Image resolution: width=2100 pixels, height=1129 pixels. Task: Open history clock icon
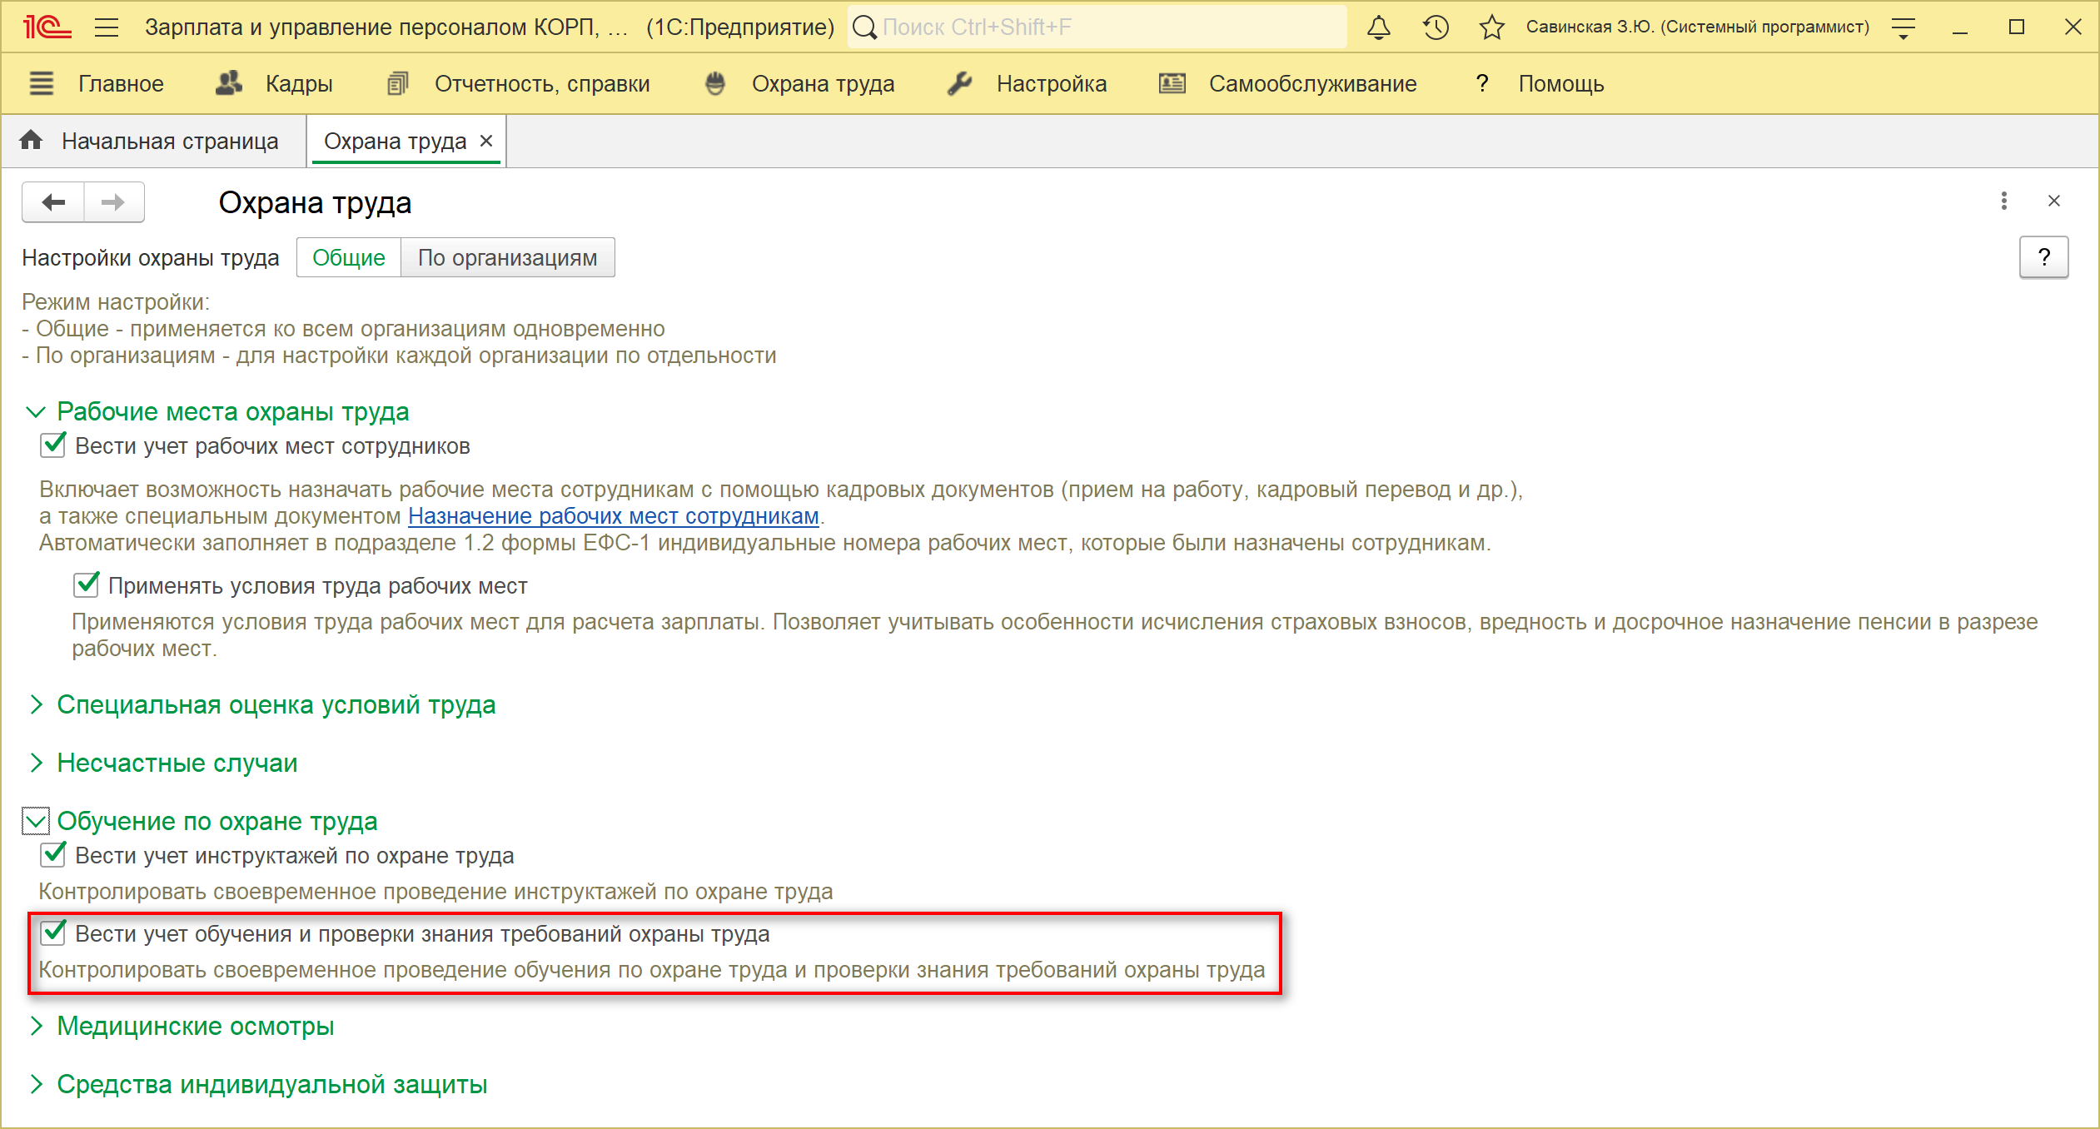point(1436,27)
